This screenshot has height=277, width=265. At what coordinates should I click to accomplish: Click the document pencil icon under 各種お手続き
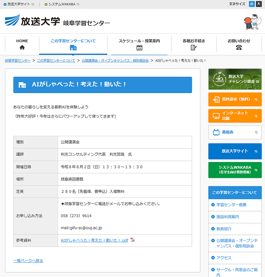click(194, 47)
